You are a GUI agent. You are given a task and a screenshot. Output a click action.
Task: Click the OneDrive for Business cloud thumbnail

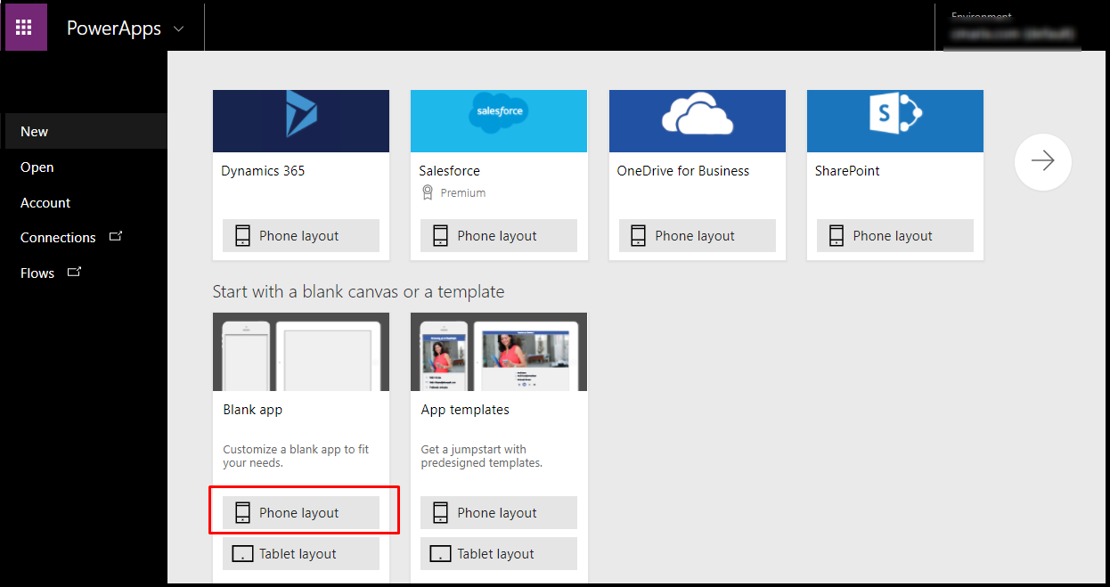click(x=698, y=120)
